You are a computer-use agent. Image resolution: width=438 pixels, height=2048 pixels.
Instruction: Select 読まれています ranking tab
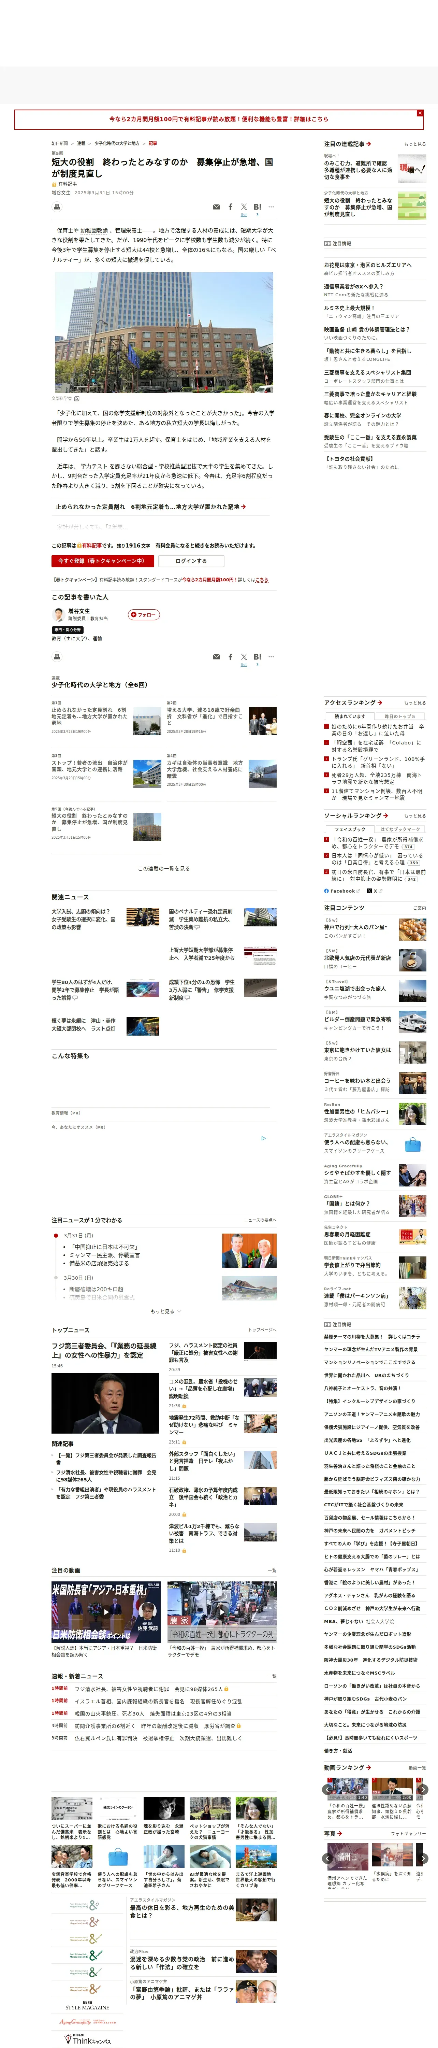click(x=350, y=716)
